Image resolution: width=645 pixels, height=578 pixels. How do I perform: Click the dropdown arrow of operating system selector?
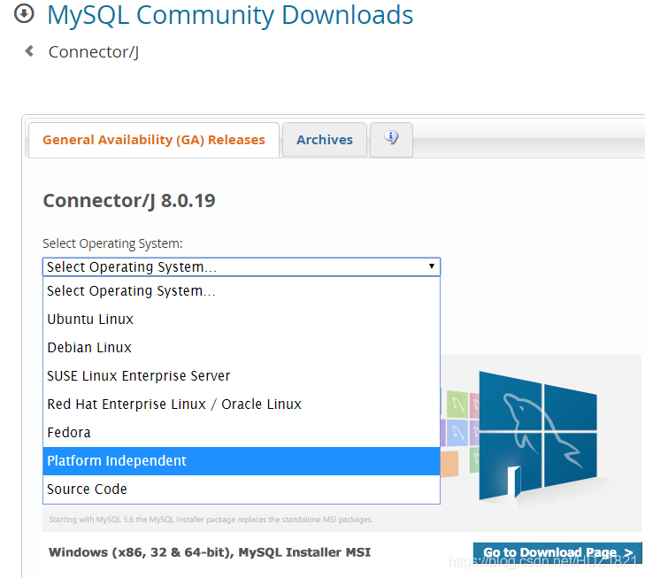click(x=431, y=266)
